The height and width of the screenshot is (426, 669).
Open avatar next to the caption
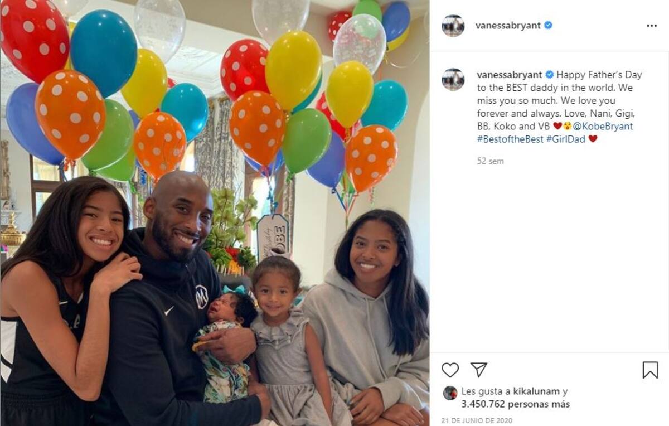(x=453, y=79)
